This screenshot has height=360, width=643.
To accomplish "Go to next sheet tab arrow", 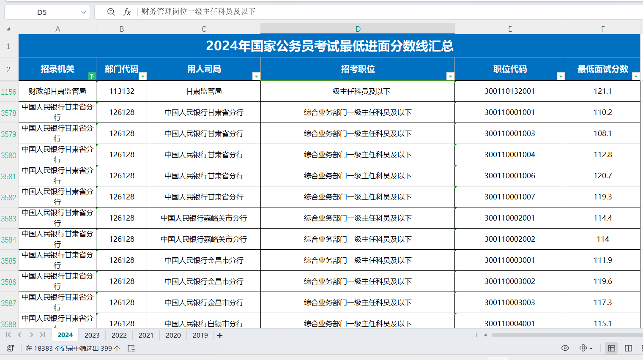I will coord(31,335).
